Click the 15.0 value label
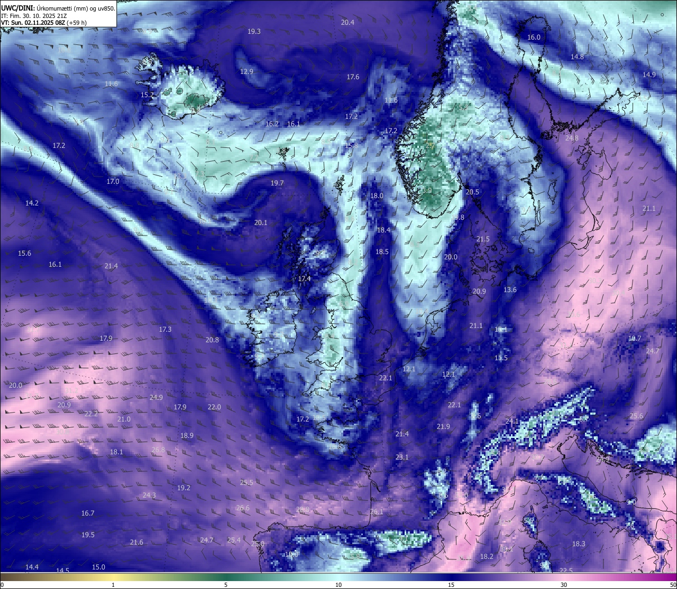This screenshot has height=589, width=677. tap(98, 567)
